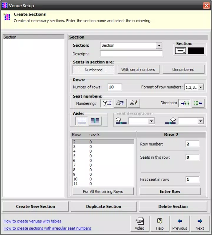Choose center-aisle layout icon
The height and width of the screenshot is (235, 212).
pos(95,121)
